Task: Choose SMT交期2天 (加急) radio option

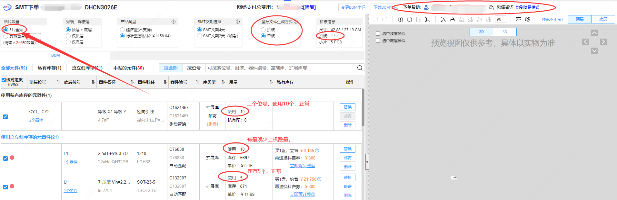Action: click(x=200, y=36)
